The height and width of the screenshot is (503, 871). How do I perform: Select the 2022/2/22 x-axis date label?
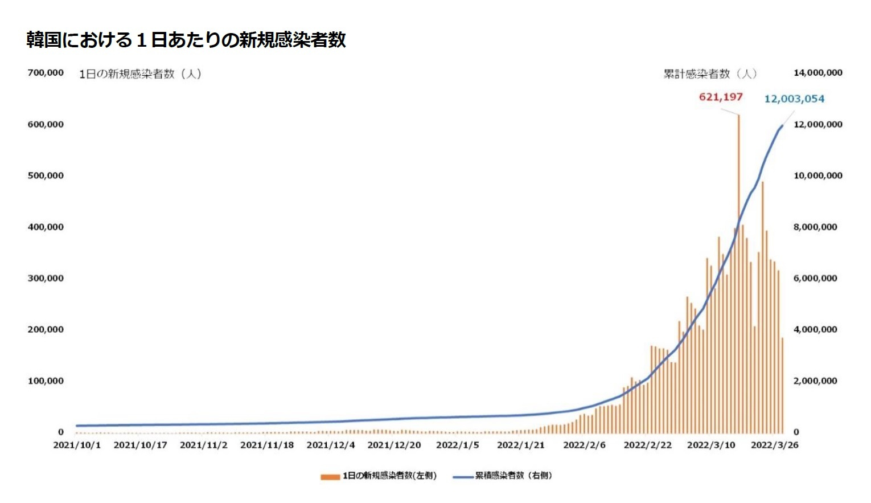coord(647,445)
